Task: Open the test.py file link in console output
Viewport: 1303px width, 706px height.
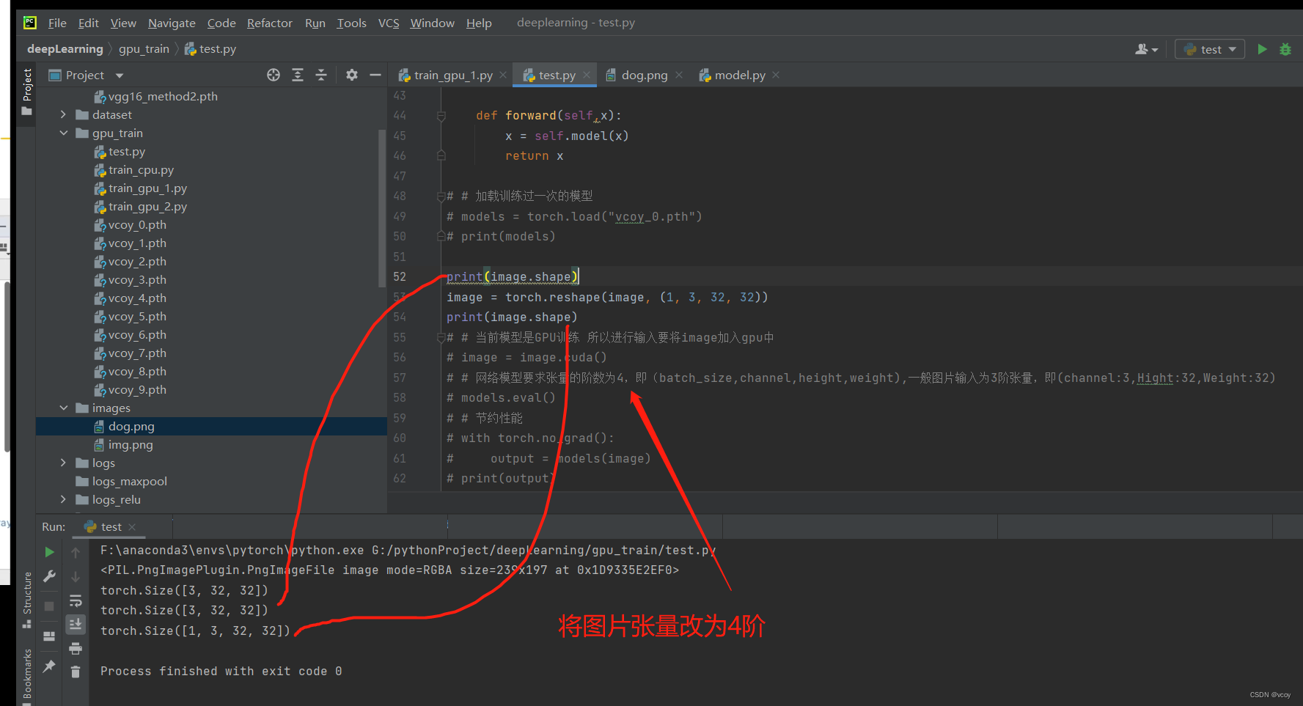Action: point(543,551)
